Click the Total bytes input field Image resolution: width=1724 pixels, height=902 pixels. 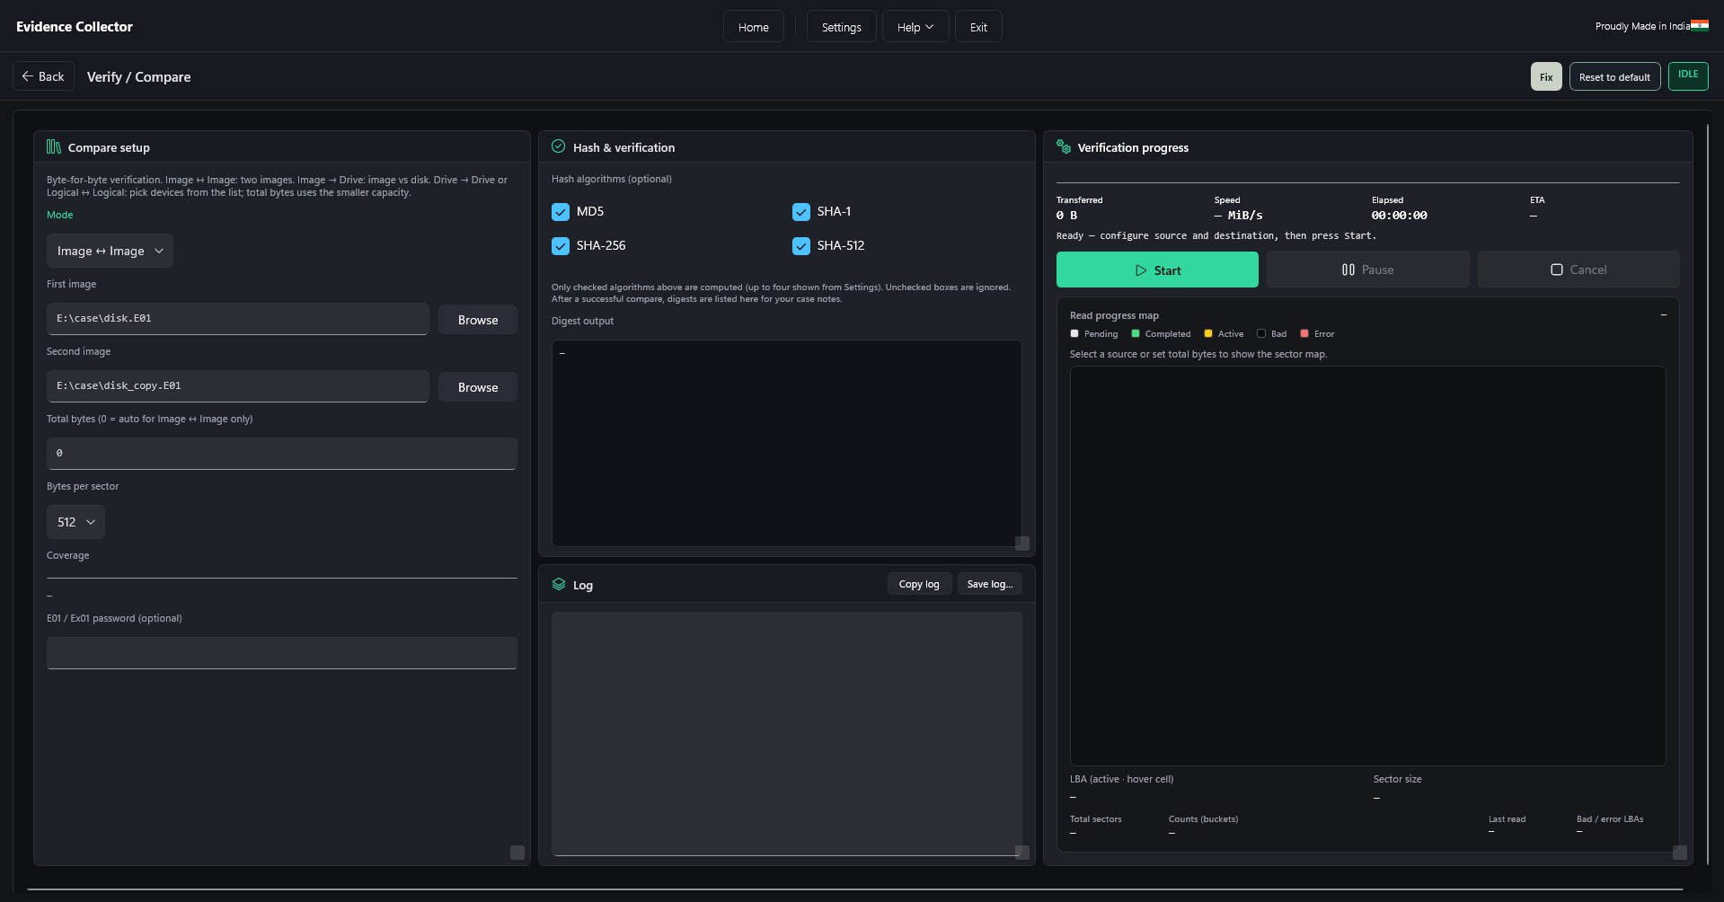[281, 454]
